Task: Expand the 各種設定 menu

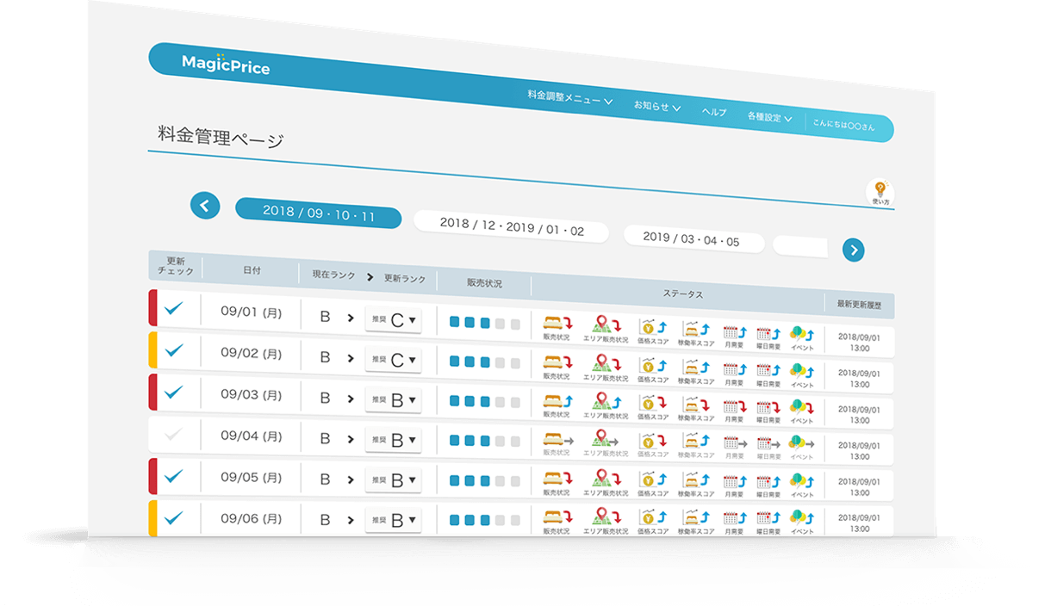Action: tap(769, 116)
